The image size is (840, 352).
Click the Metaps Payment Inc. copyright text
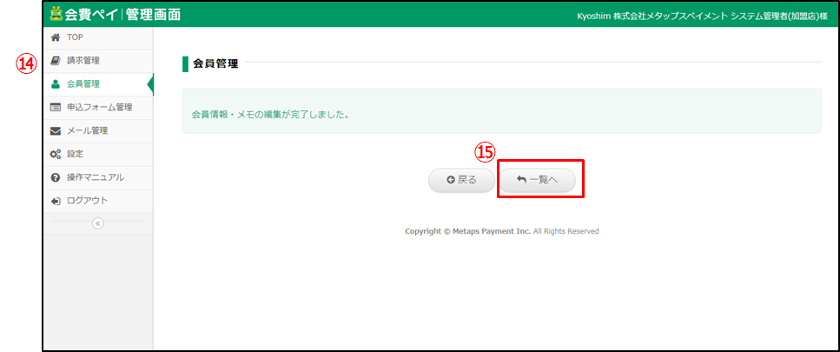pyautogui.click(x=501, y=231)
